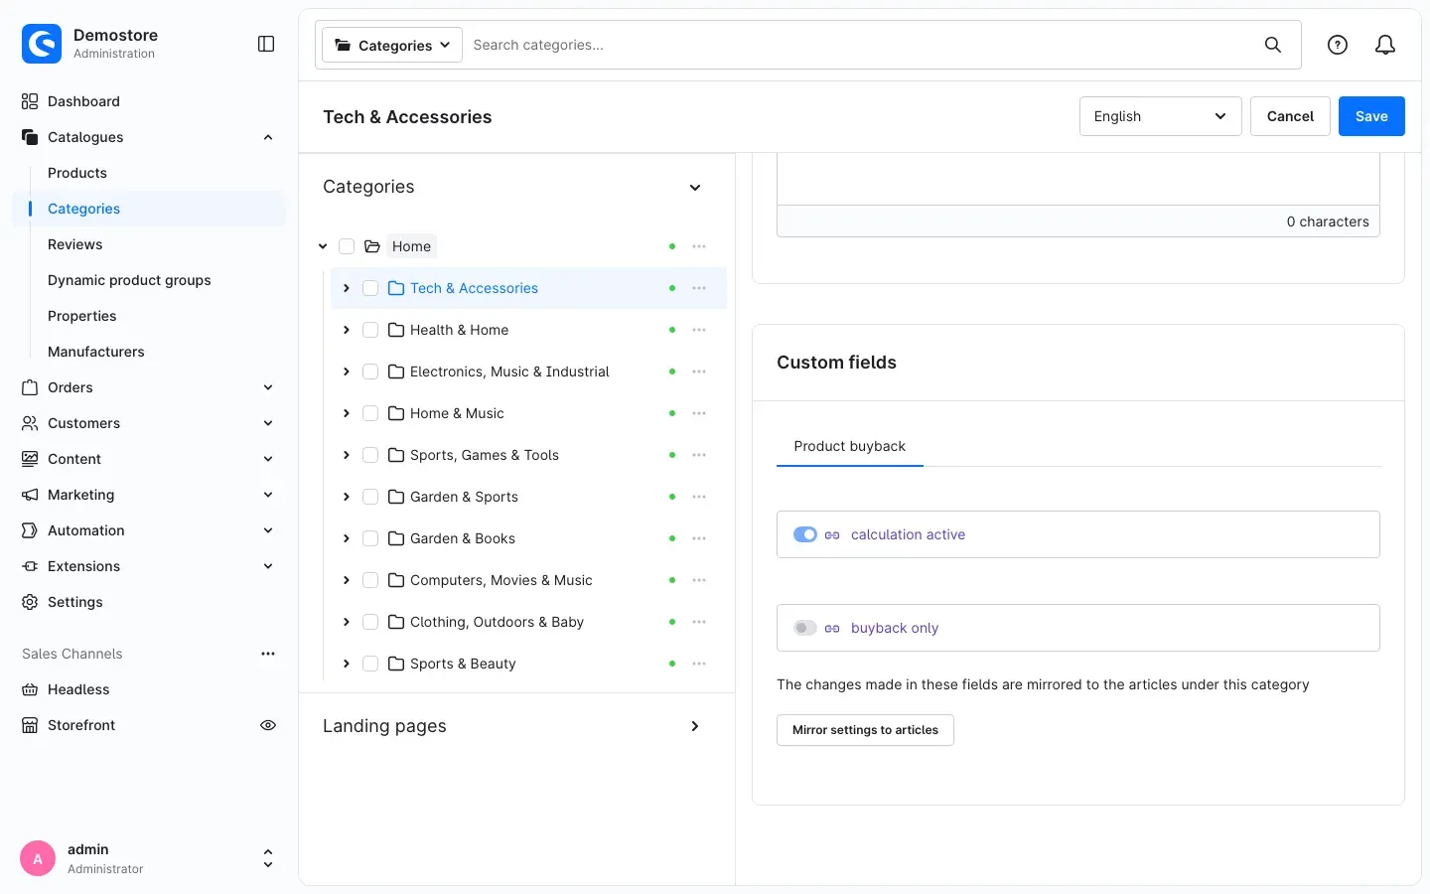Click Mirror settings to articles button

(865, 730)
